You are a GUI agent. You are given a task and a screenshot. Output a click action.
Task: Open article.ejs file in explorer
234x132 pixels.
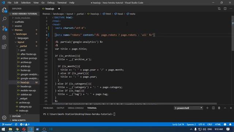(x=25, y=66)
